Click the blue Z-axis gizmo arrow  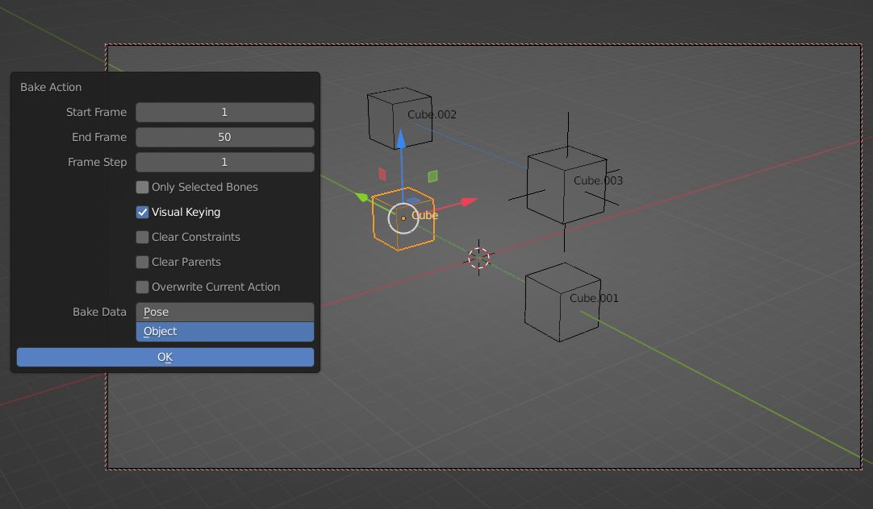pyautogui.click(x=401, y=139)
